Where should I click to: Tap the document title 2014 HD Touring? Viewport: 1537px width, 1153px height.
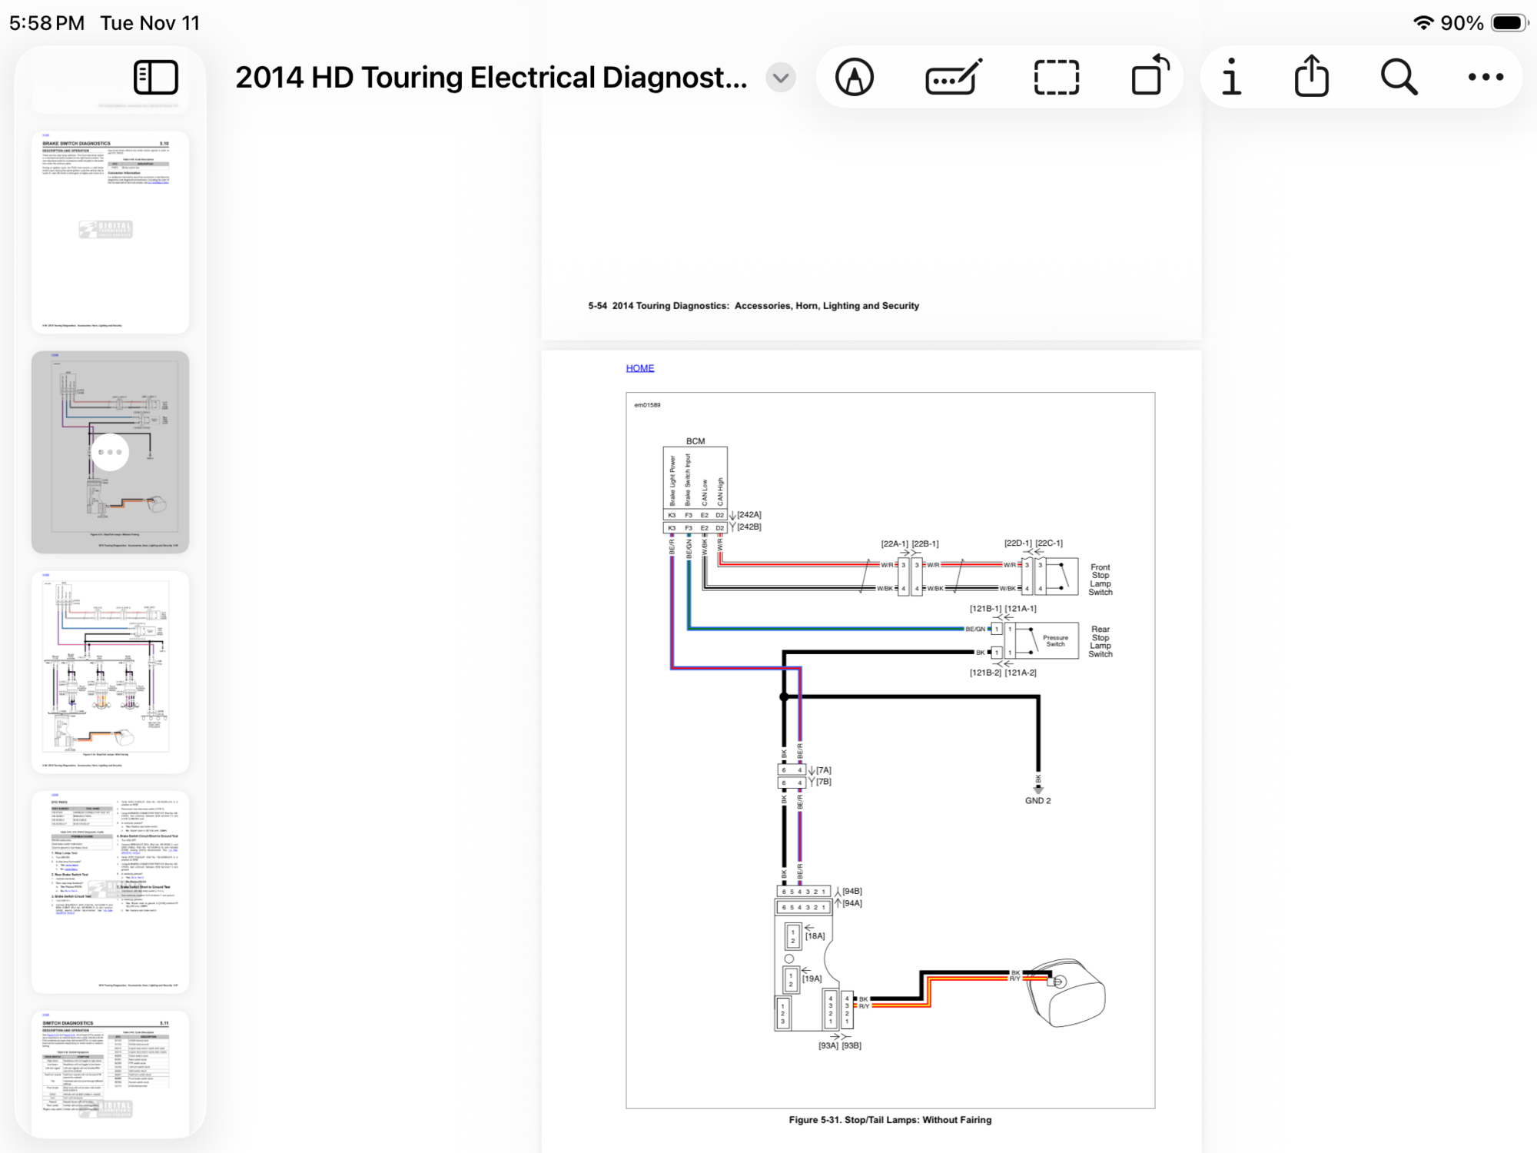(490, 78)
